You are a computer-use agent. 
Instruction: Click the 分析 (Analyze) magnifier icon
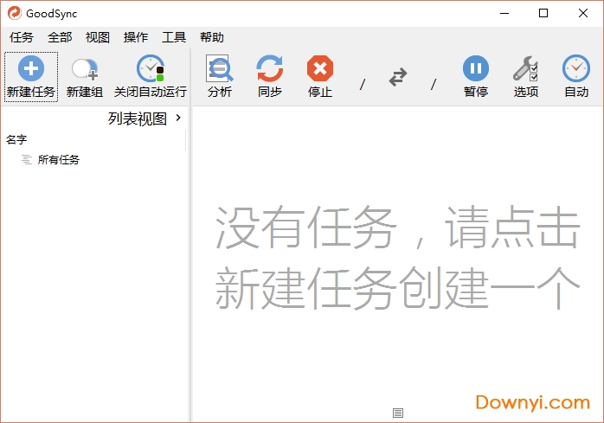click(x=220, y=69)
